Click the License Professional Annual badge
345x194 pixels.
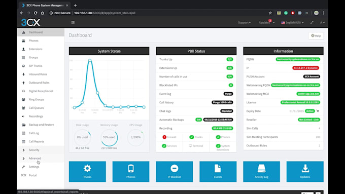[x=300, y=102]
